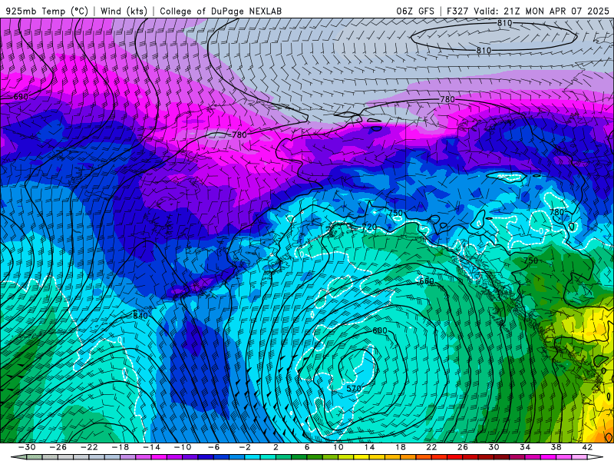
Task: Select the 640 contour label
Action: (140, 316)
